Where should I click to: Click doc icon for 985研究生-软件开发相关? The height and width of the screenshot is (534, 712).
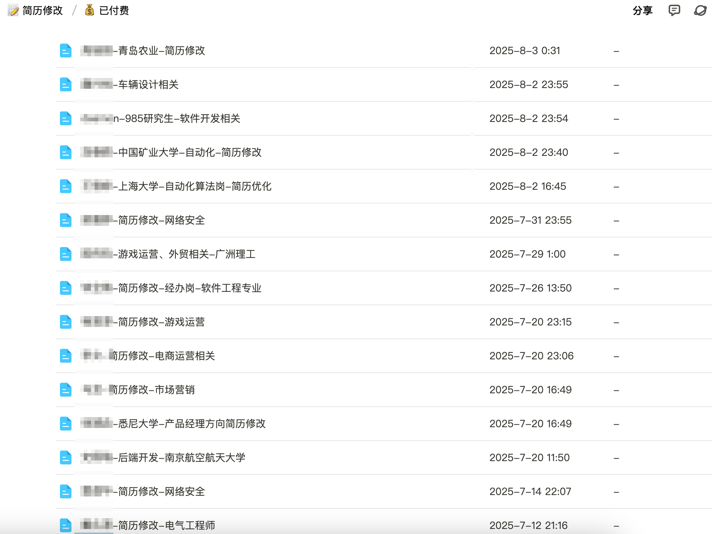65,118
